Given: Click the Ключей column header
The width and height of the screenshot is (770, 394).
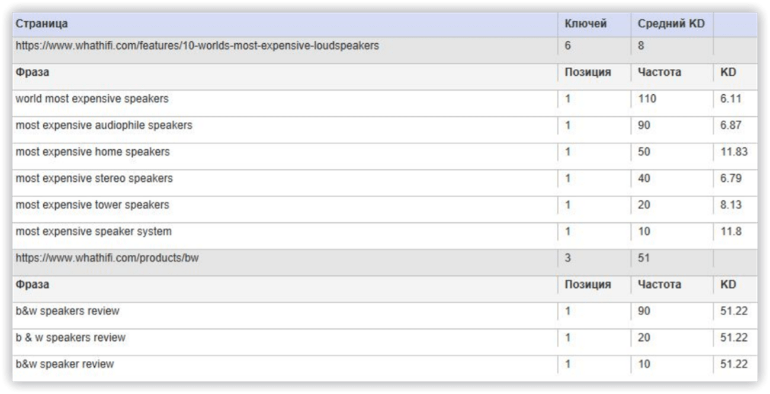Looking at the screenshot, I should click(x=586, y=24).
